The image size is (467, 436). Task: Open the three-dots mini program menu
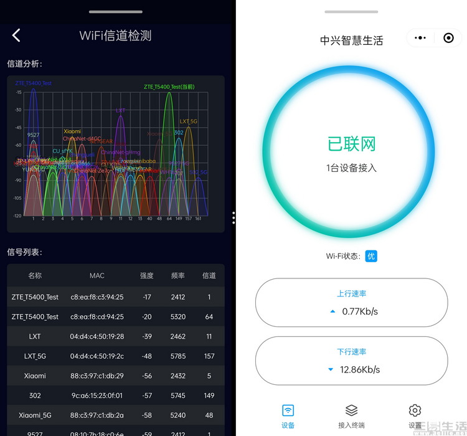coord(420,38)
